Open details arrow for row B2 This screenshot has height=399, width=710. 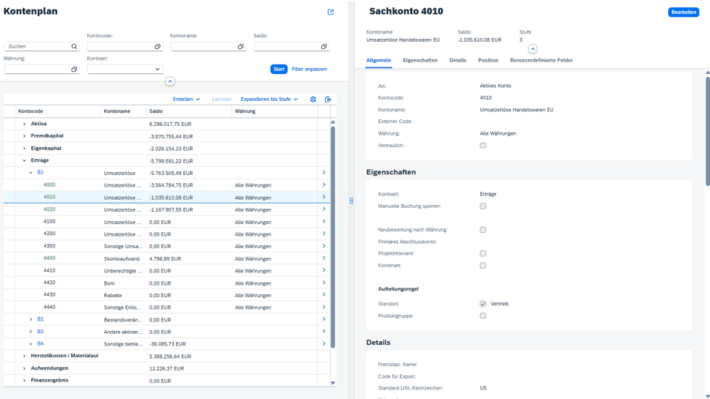tap(323, 319)
